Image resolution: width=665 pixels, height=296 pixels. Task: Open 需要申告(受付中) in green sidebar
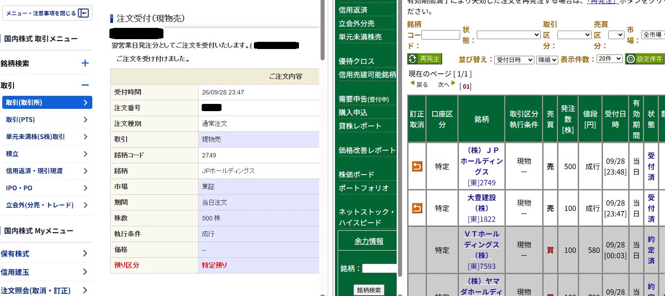pyautogui.click(x=364, y=99)
